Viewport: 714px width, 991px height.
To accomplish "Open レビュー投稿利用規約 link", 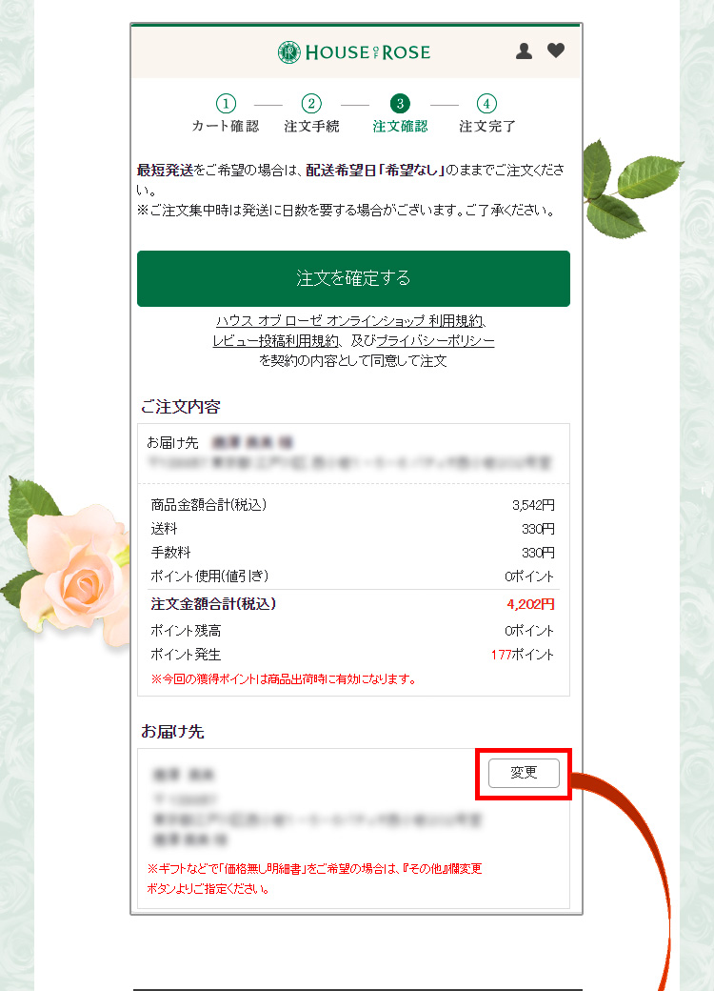I will 275,341.
